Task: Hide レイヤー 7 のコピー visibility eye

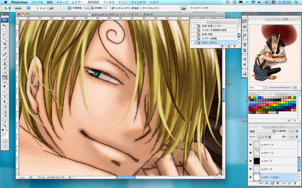Action: pos(250,177)
